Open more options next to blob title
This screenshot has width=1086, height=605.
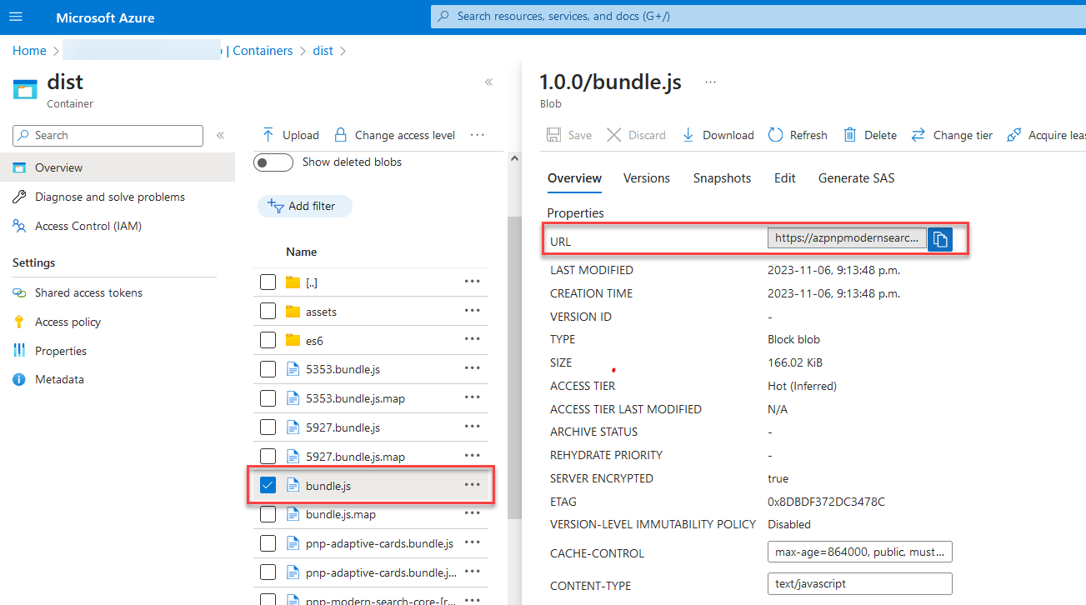tap(710, 82)
